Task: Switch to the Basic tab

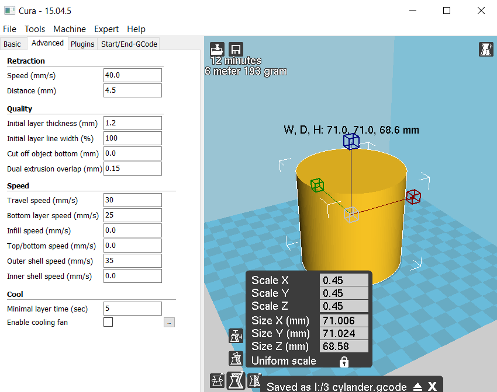Action: tap(12, 44)
